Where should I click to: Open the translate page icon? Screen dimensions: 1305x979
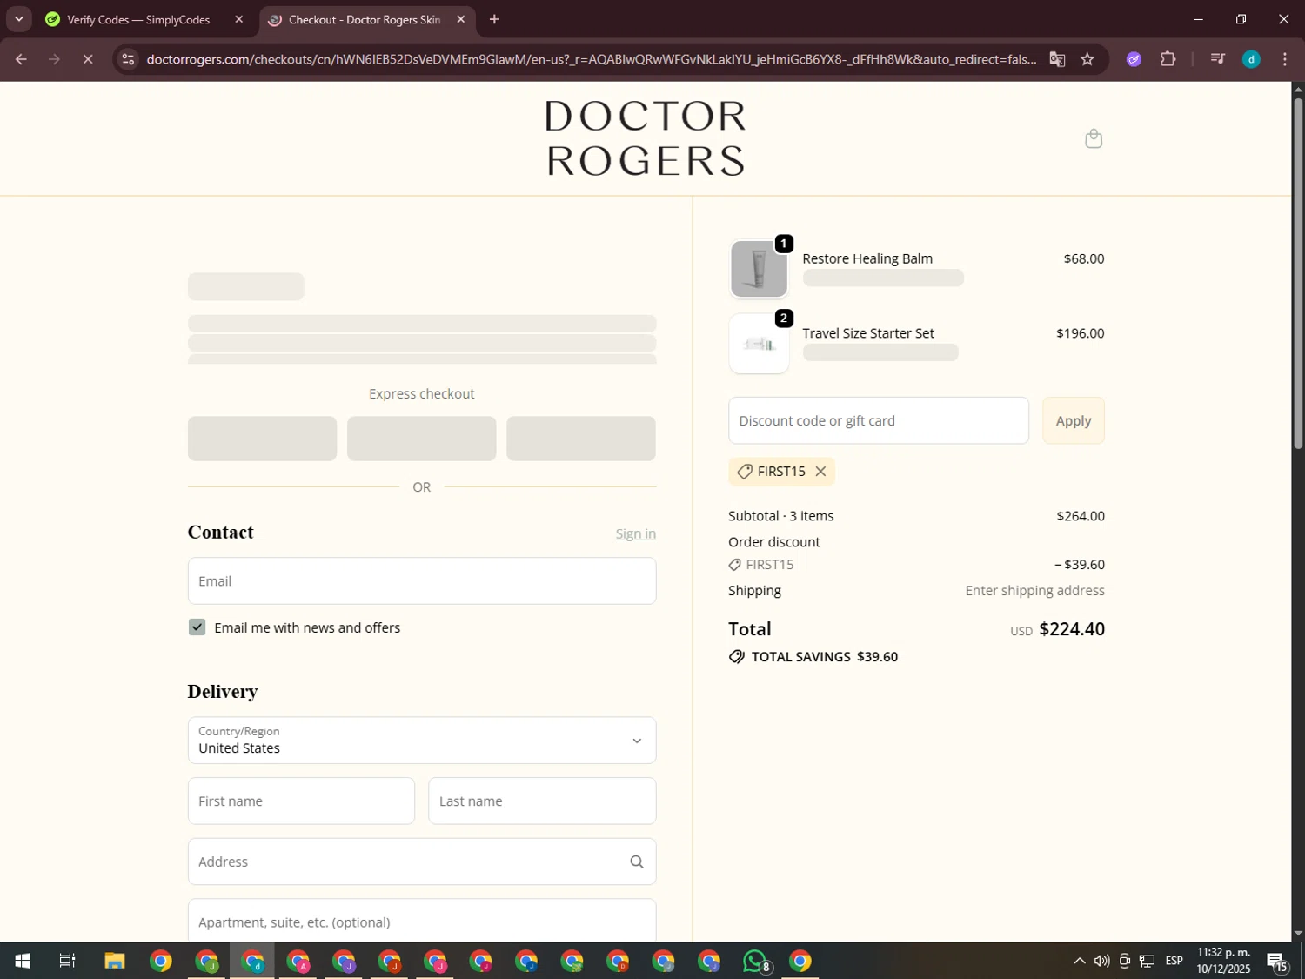pos(1057,59)
